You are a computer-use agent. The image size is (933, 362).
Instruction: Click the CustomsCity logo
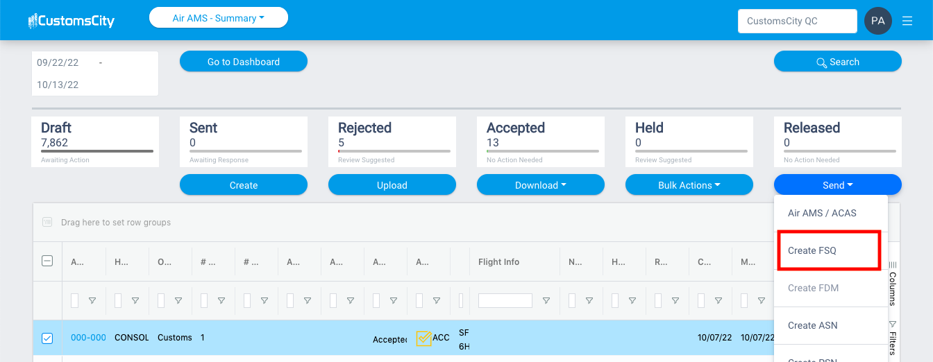(x=72, y=21)
